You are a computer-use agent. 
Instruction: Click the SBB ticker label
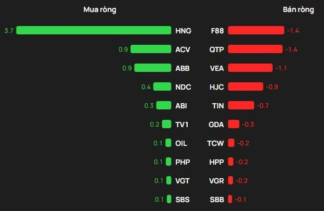[217, 199]
